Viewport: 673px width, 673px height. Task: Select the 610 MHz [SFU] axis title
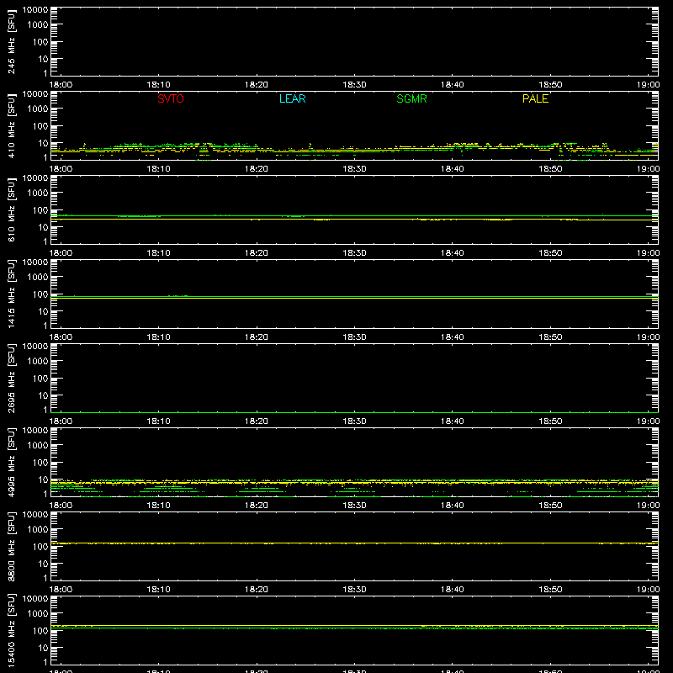click(x=11, y=209)
